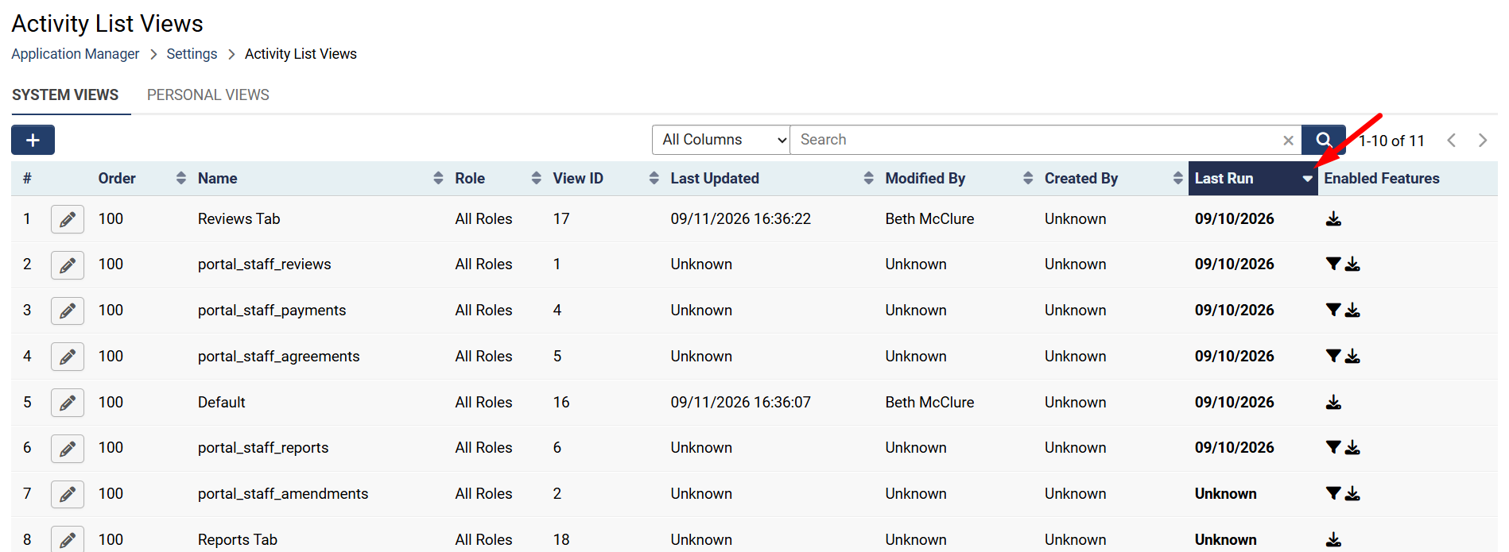1509x552 pixels.
Task: Click the download icon for portal_staff_amendments
Action: (1352, 494)
